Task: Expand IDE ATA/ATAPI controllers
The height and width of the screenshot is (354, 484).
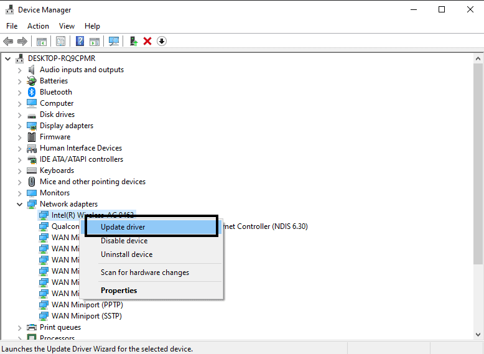Action: tap(20, 160)
